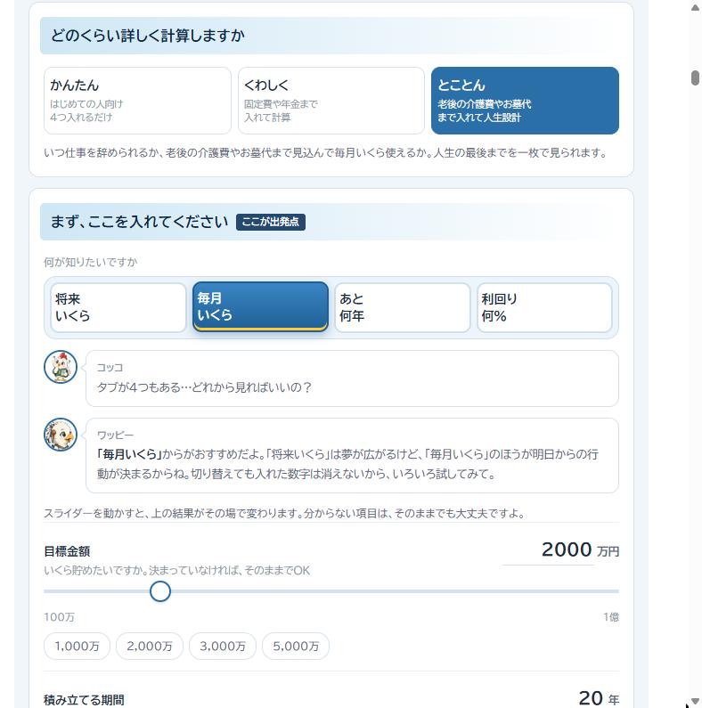Set target amount with 5,000万 preset
702x708 pixels.
pyautogui.click(x=296, y=647)
